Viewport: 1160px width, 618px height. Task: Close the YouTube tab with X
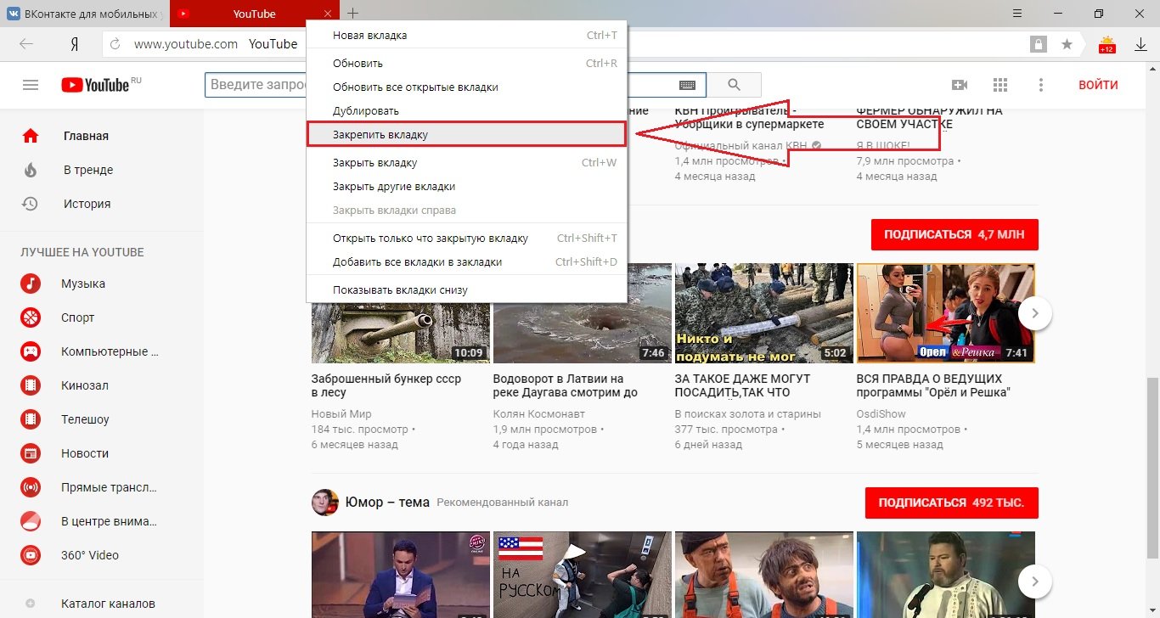point(328,14)
